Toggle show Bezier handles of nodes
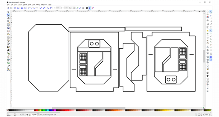Image resolution: width=219 pixels, height=117 pixels. click(x=90, y=8)
